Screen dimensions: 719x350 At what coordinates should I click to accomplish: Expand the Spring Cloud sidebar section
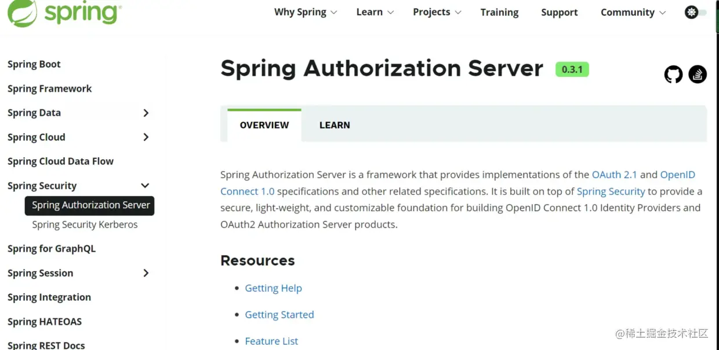pos(146,137)
